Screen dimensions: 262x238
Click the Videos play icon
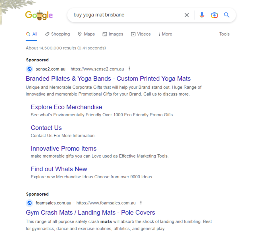[133, 34]
